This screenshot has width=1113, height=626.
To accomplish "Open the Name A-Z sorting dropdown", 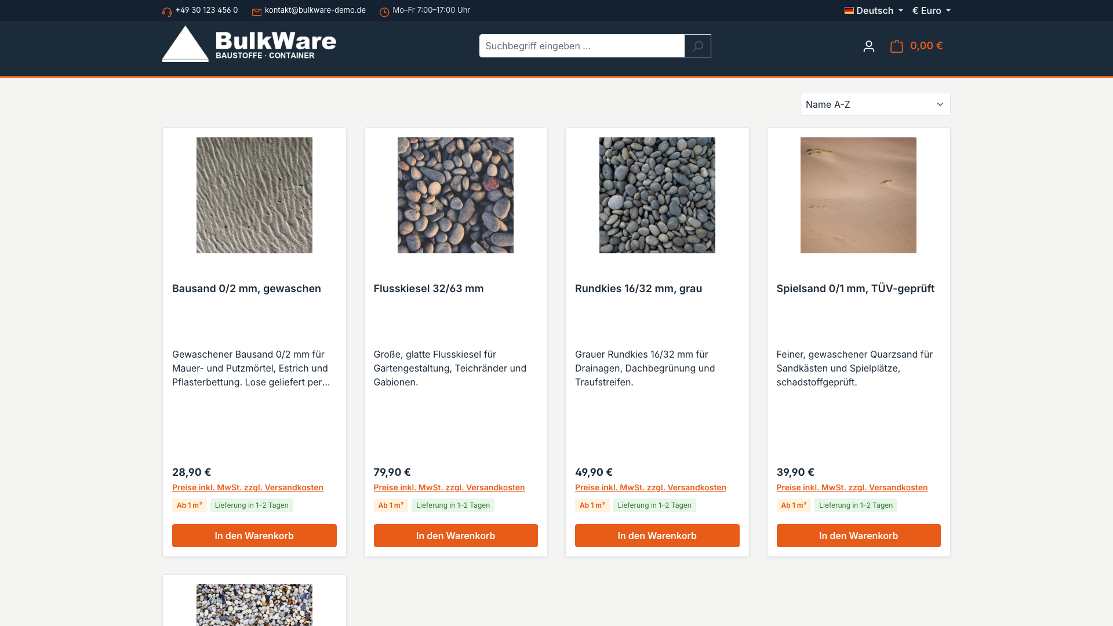I will point(875,104).
